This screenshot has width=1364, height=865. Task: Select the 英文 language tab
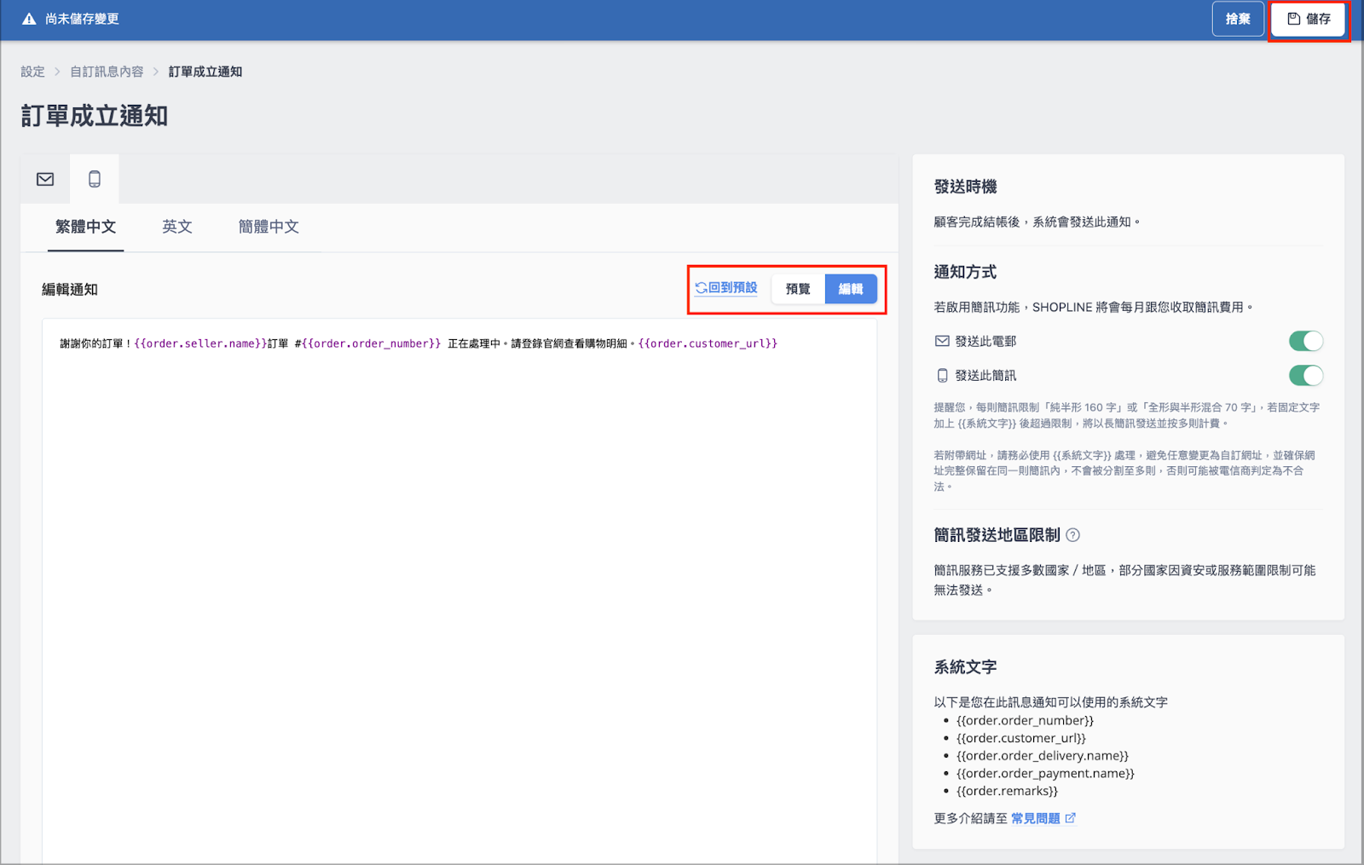point(177,227)
